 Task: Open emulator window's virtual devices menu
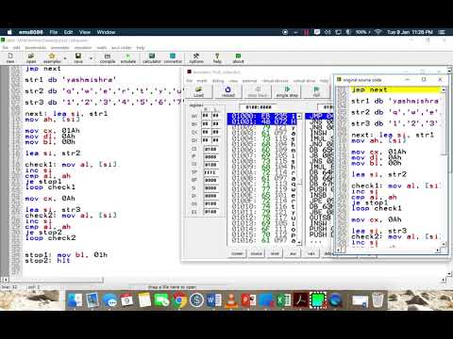(x=275, y=81)
